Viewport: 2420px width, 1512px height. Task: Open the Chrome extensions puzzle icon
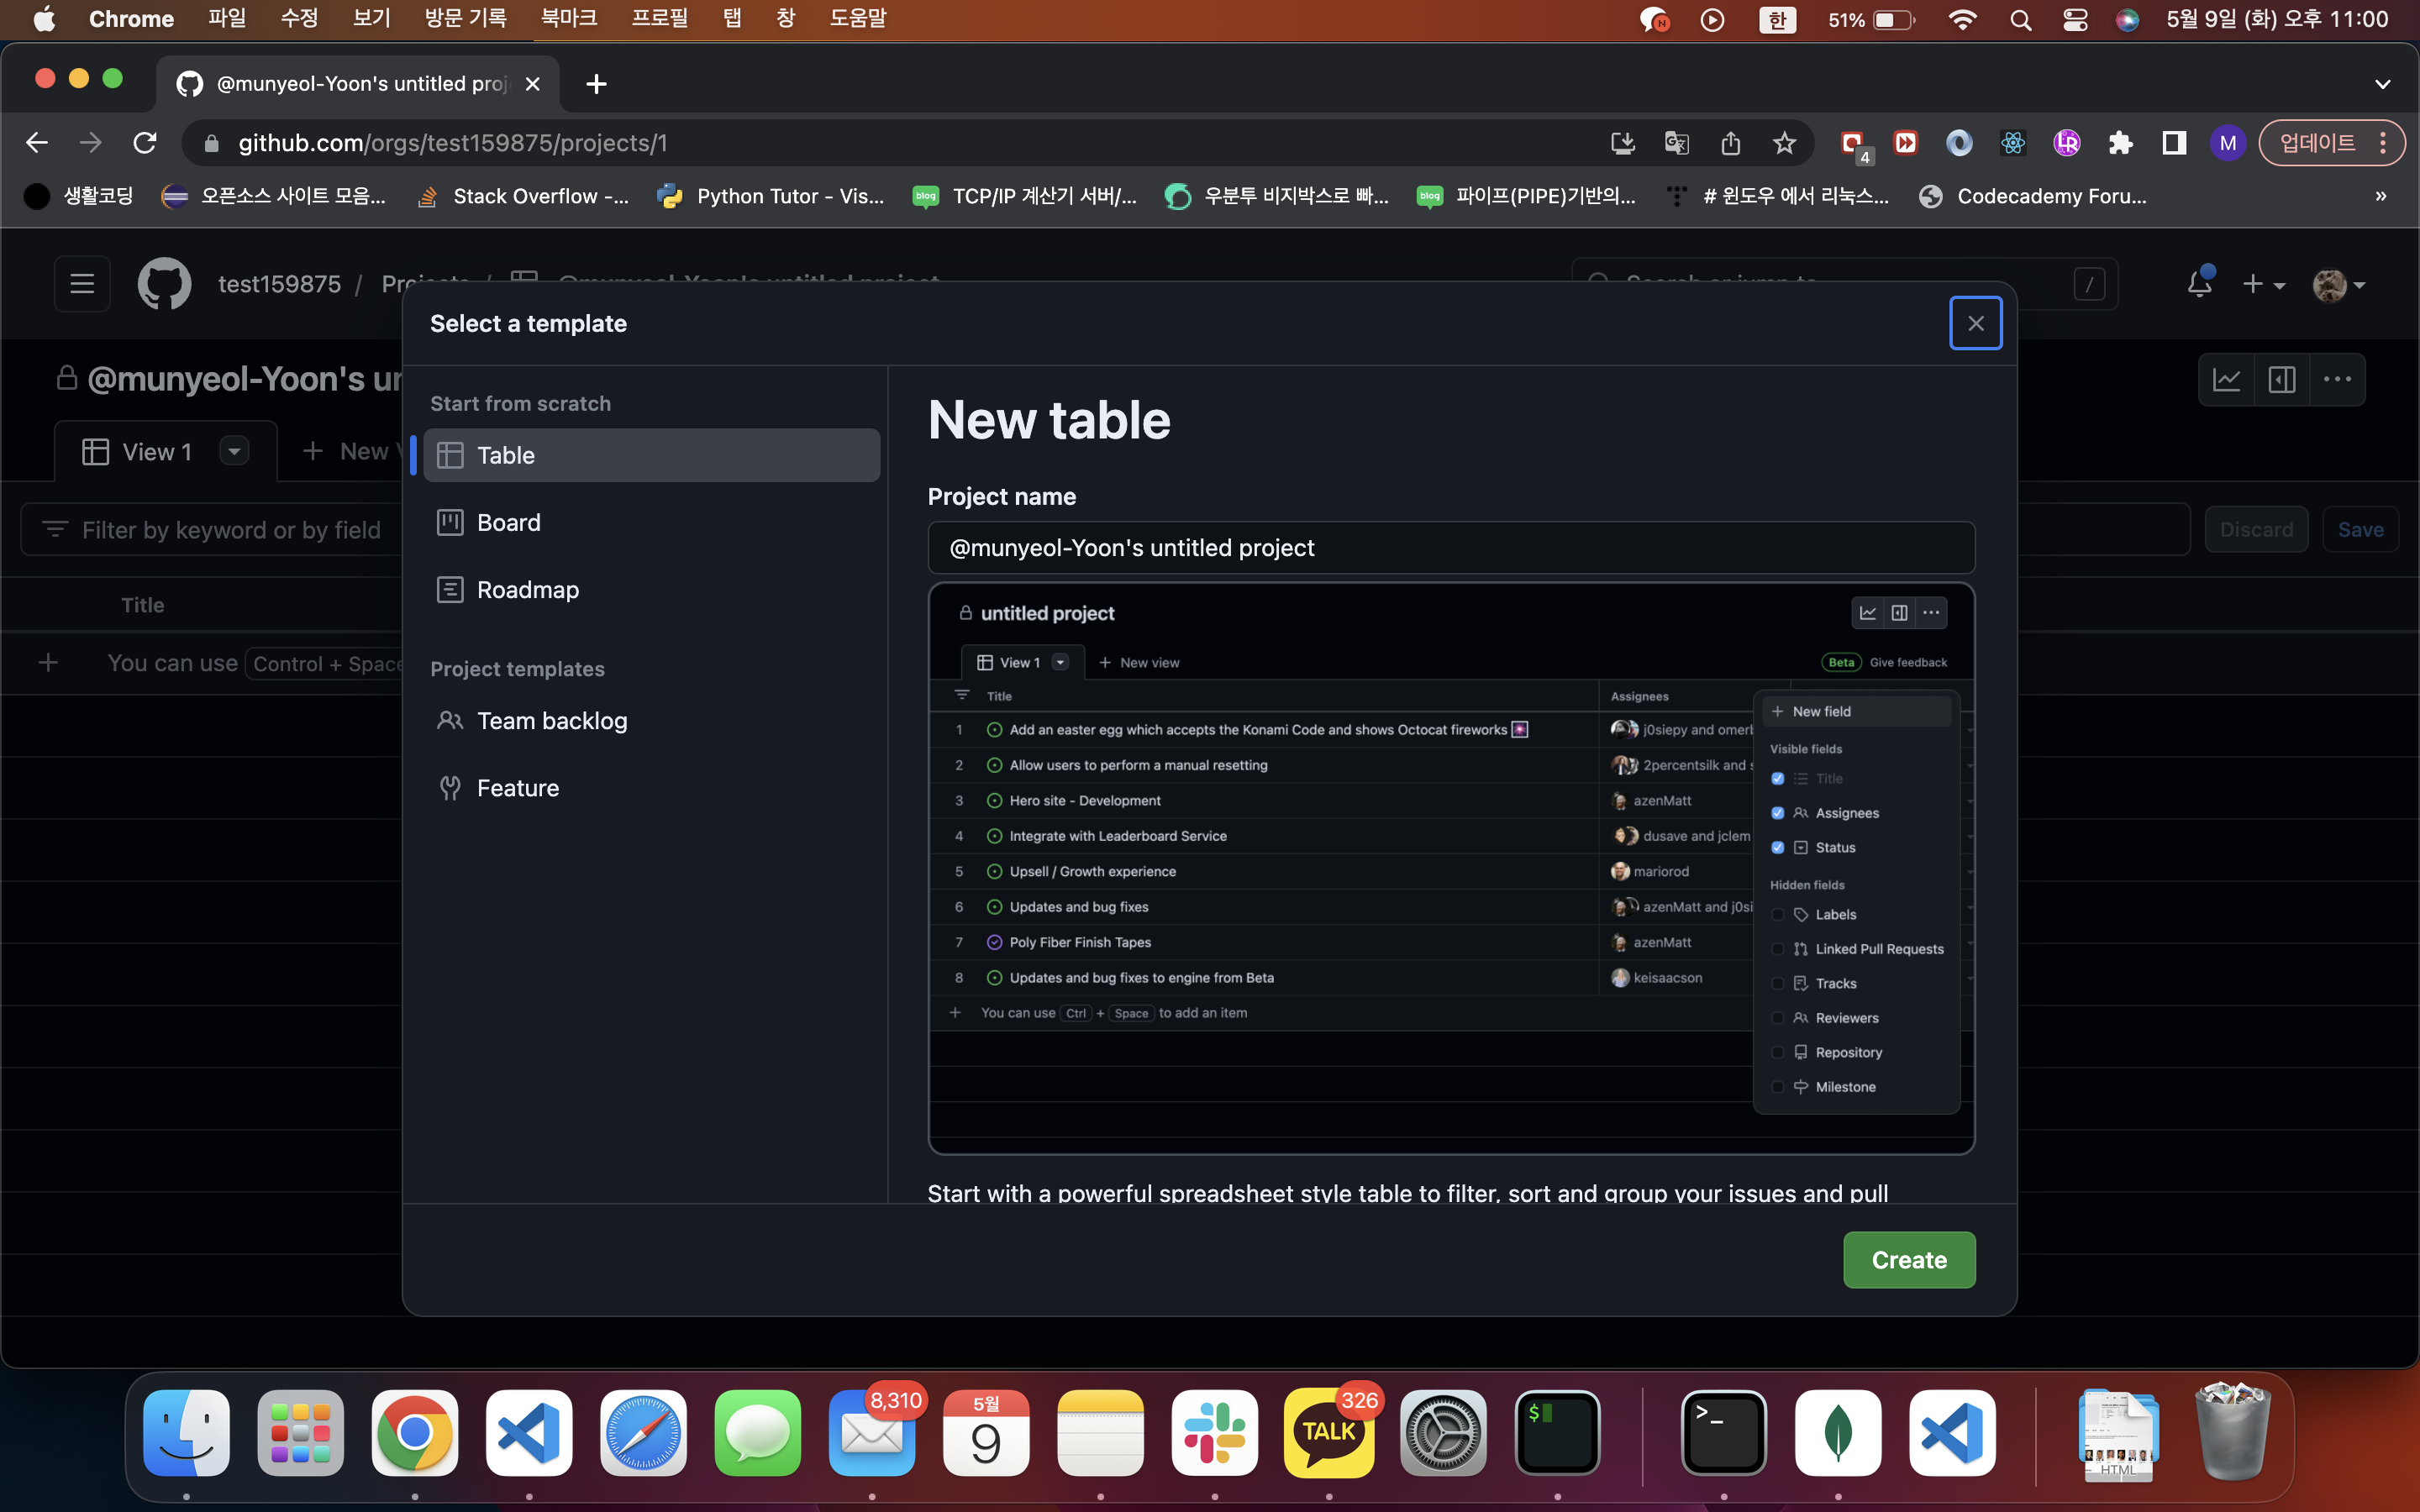click(2120, 143)
